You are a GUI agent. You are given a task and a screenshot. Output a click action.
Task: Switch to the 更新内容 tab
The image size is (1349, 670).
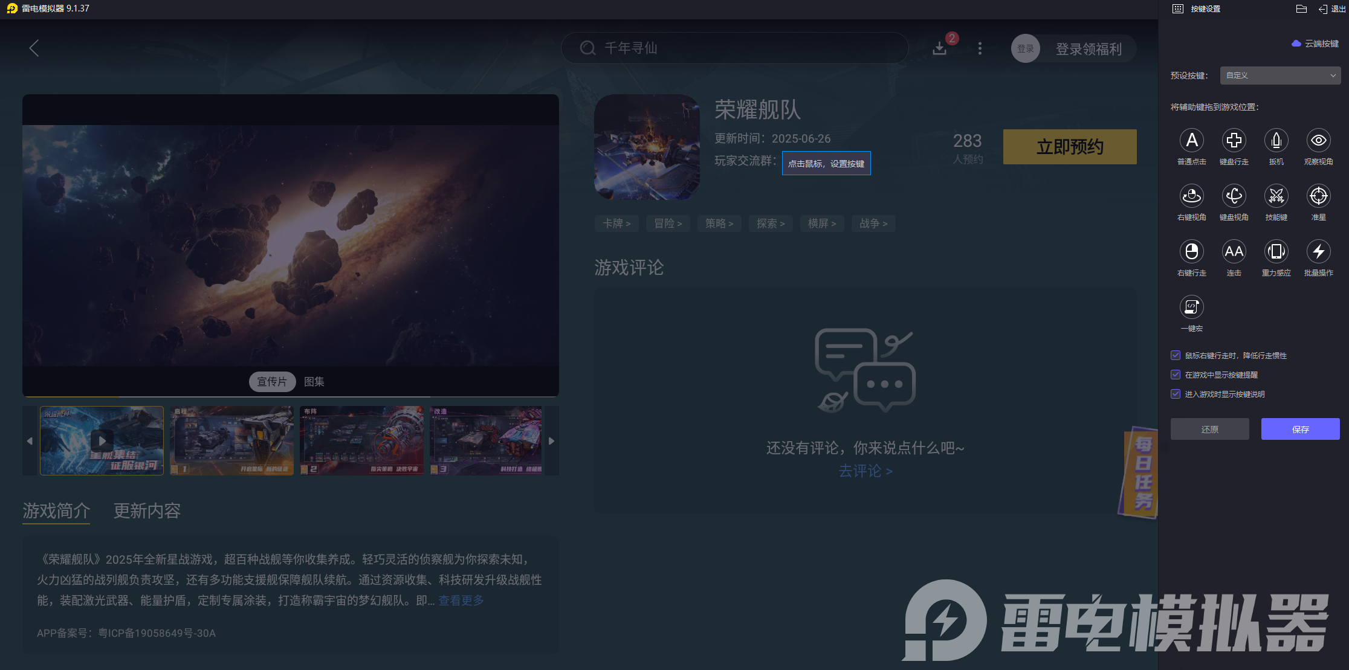click(x=146, y=511)
